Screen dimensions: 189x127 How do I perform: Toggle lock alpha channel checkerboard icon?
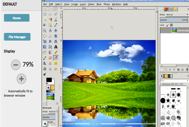(x=171, y=25)
